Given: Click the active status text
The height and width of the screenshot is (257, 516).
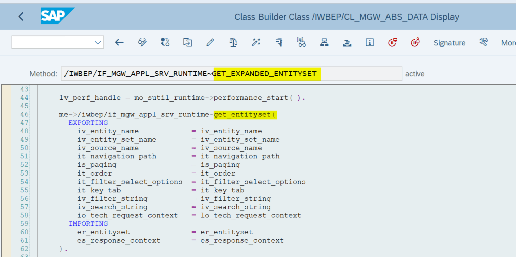Looking at the screenshot, I should pos(415,74).
